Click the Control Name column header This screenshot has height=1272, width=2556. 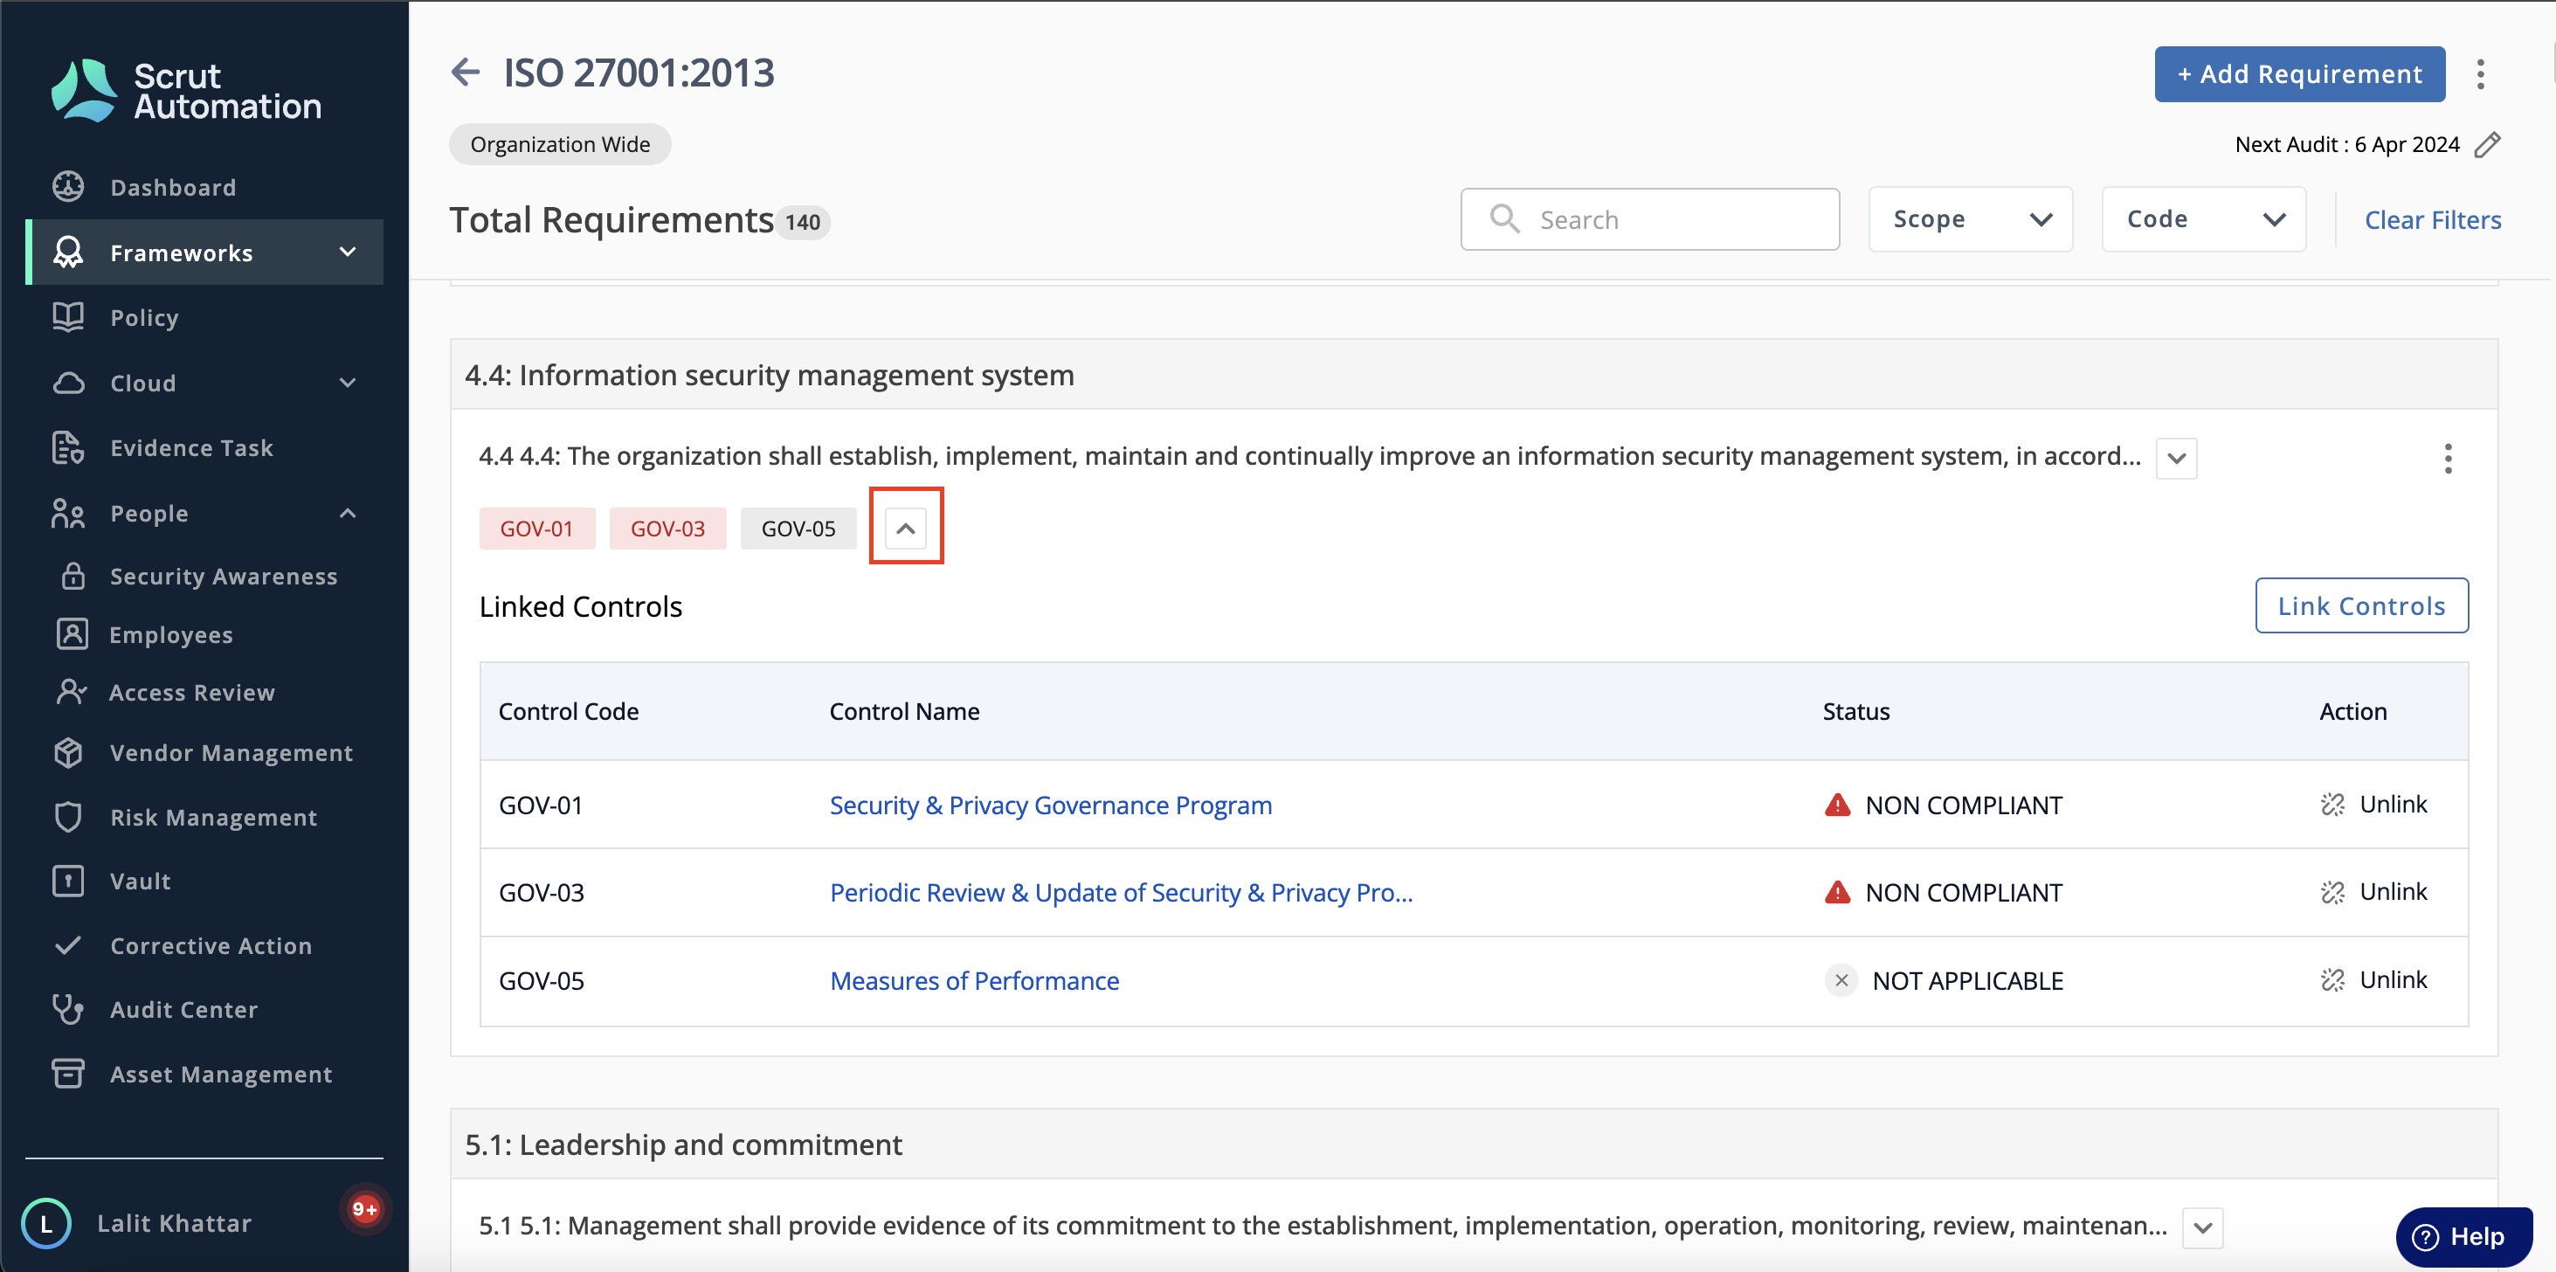point(904,711)
